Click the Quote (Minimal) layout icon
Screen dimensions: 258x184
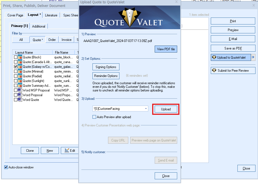click(x=20, y=71)
